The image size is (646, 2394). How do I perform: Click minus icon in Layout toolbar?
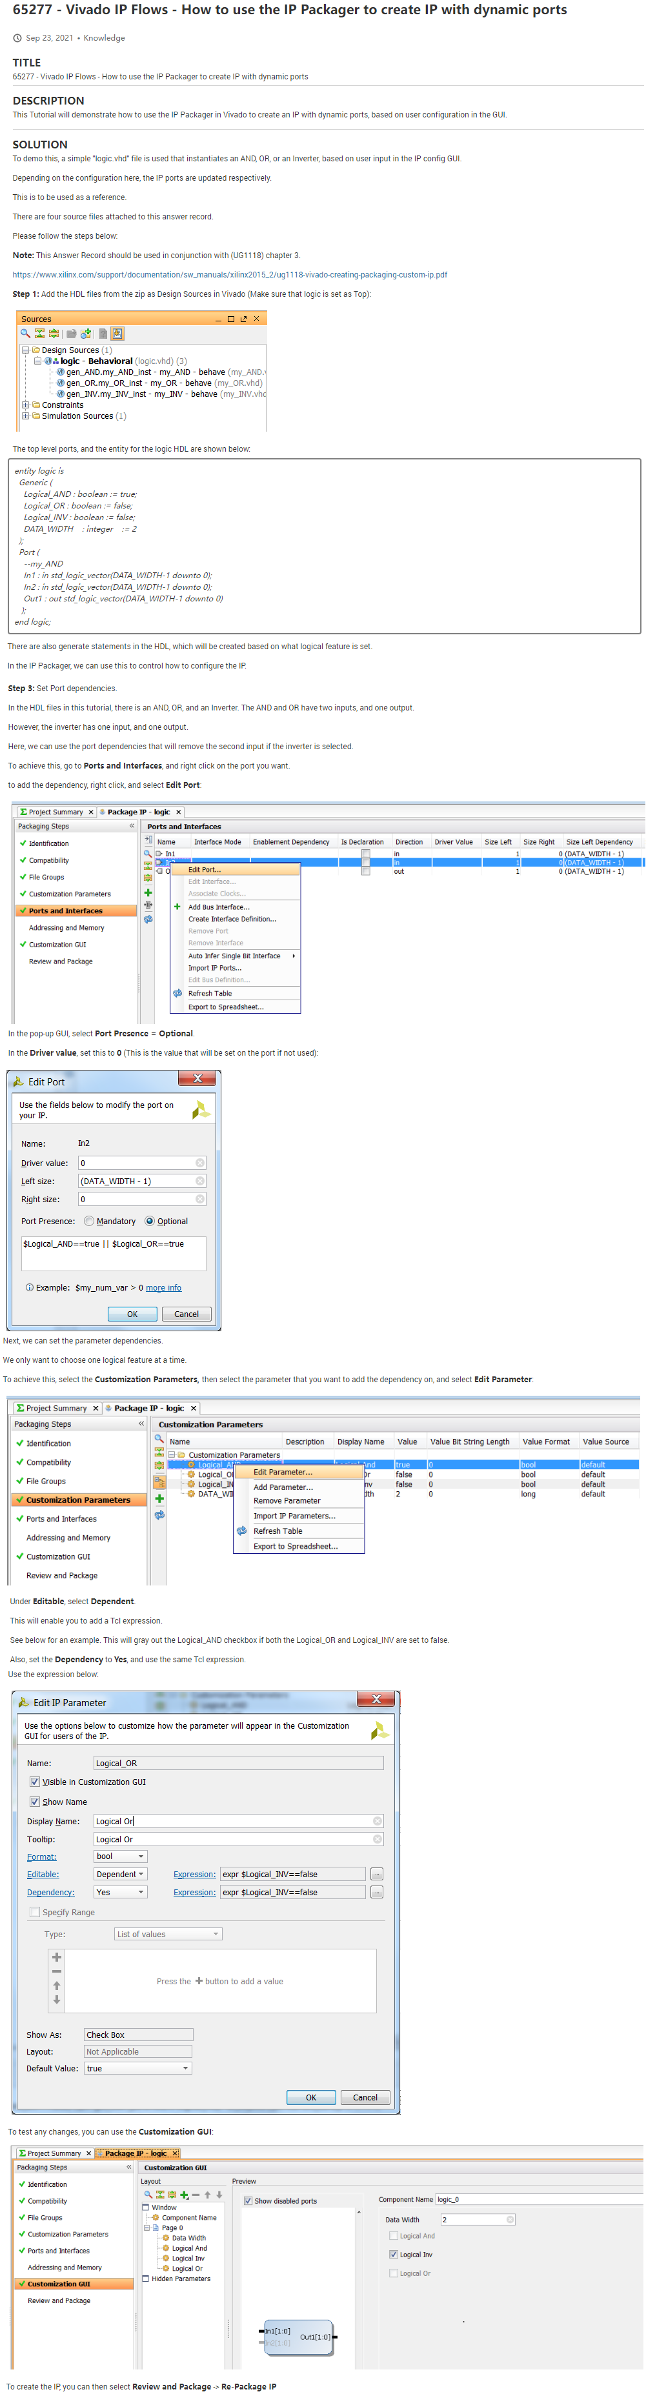196,2195
